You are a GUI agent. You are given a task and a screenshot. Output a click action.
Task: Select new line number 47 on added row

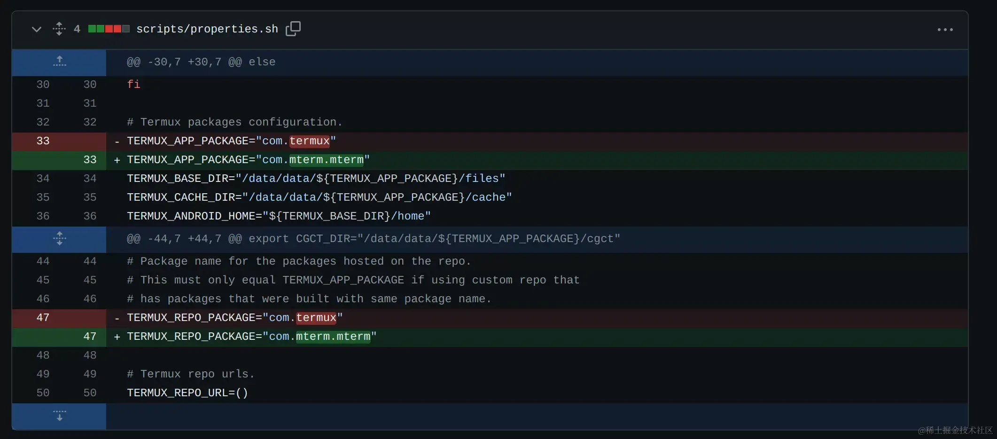[x=90, y=336]
